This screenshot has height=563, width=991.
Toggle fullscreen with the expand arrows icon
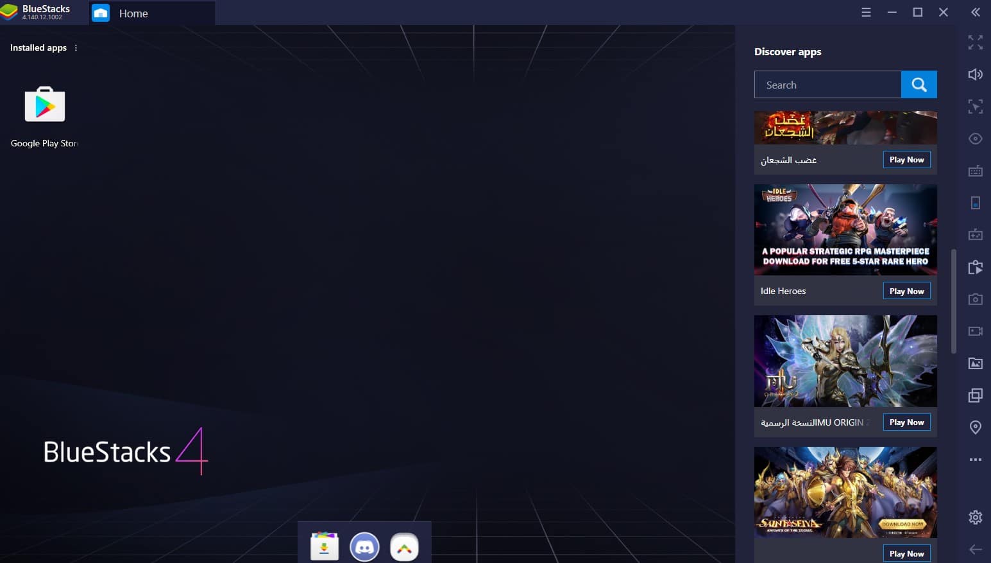pos(975,42)
